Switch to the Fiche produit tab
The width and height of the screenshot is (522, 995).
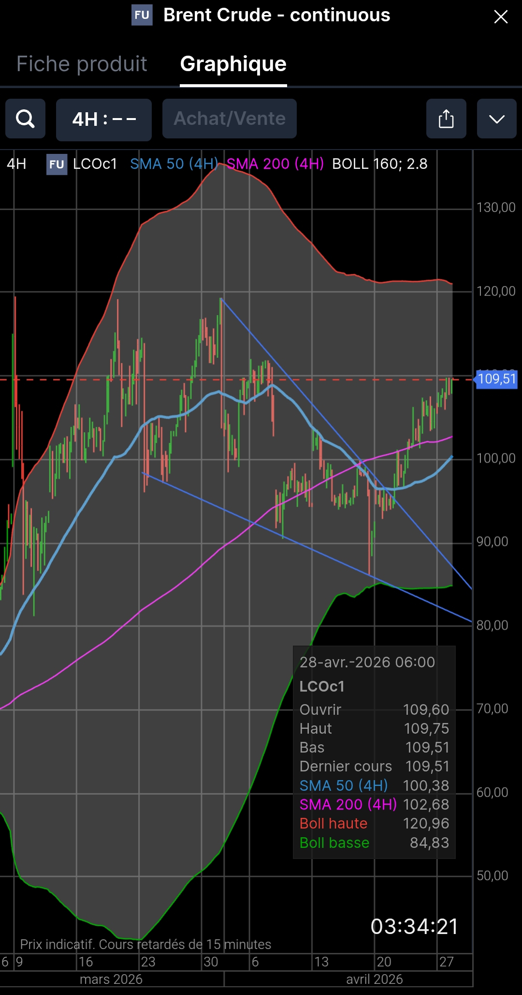coord(82,64)
